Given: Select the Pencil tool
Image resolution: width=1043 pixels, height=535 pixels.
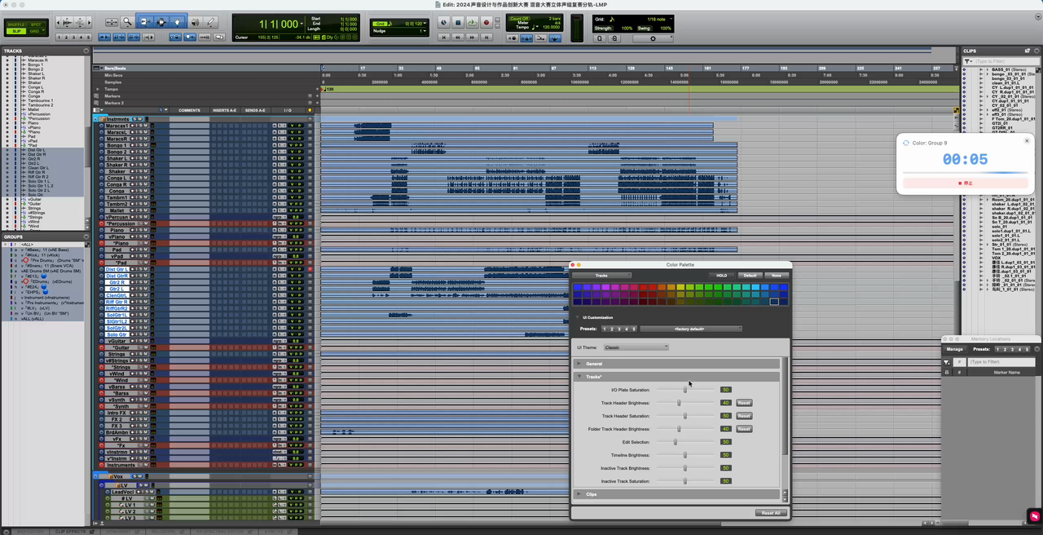Looking at the screenshot, I should click(210, 21).
